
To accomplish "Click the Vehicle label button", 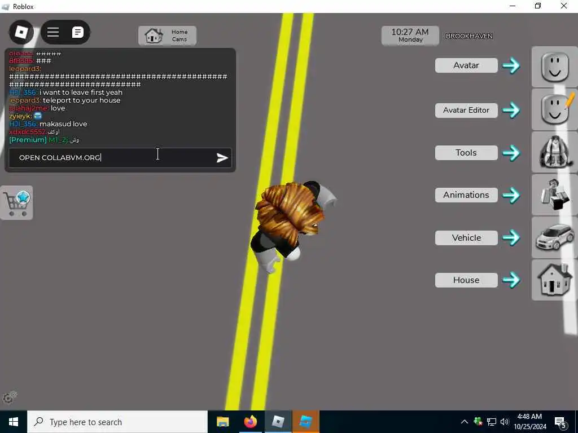I will [466, 238].
